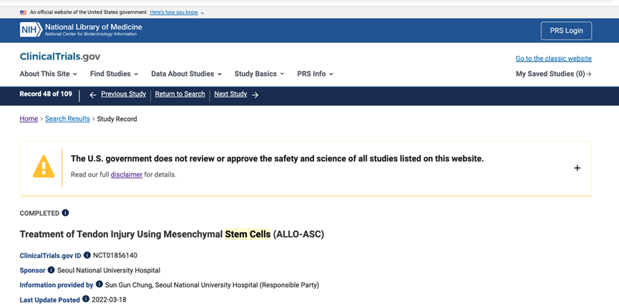Open the Study Basics menu

(x=259, y=74)
